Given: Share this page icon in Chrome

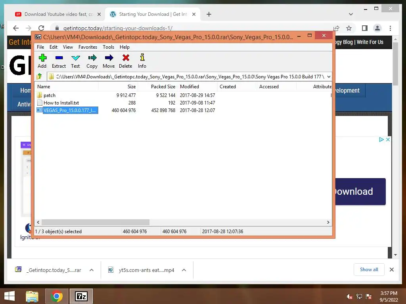Looking at the screenshot, I should click(x=336, y=28).
